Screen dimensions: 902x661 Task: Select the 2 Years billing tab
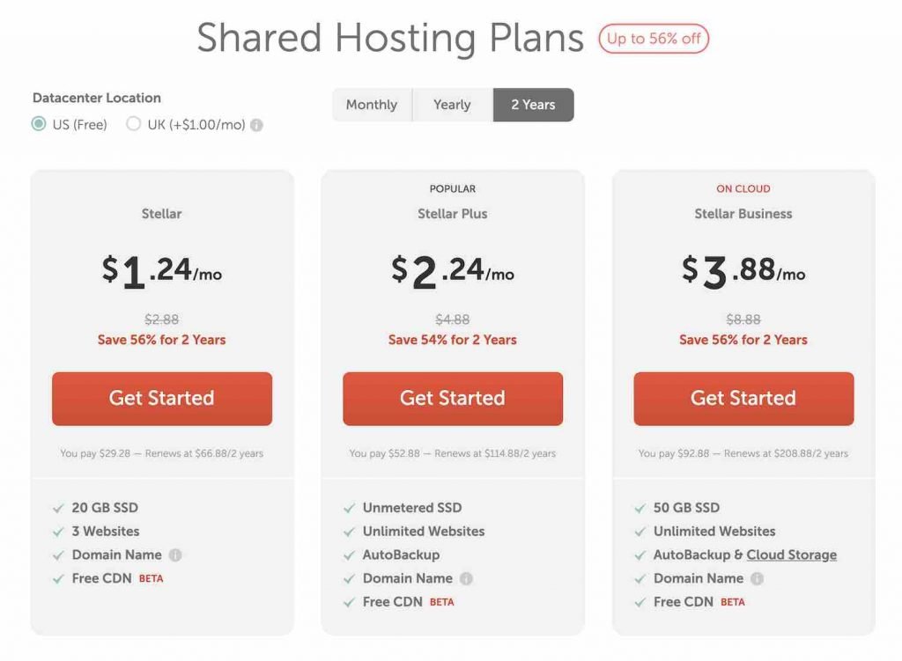[x=533, y=105]
